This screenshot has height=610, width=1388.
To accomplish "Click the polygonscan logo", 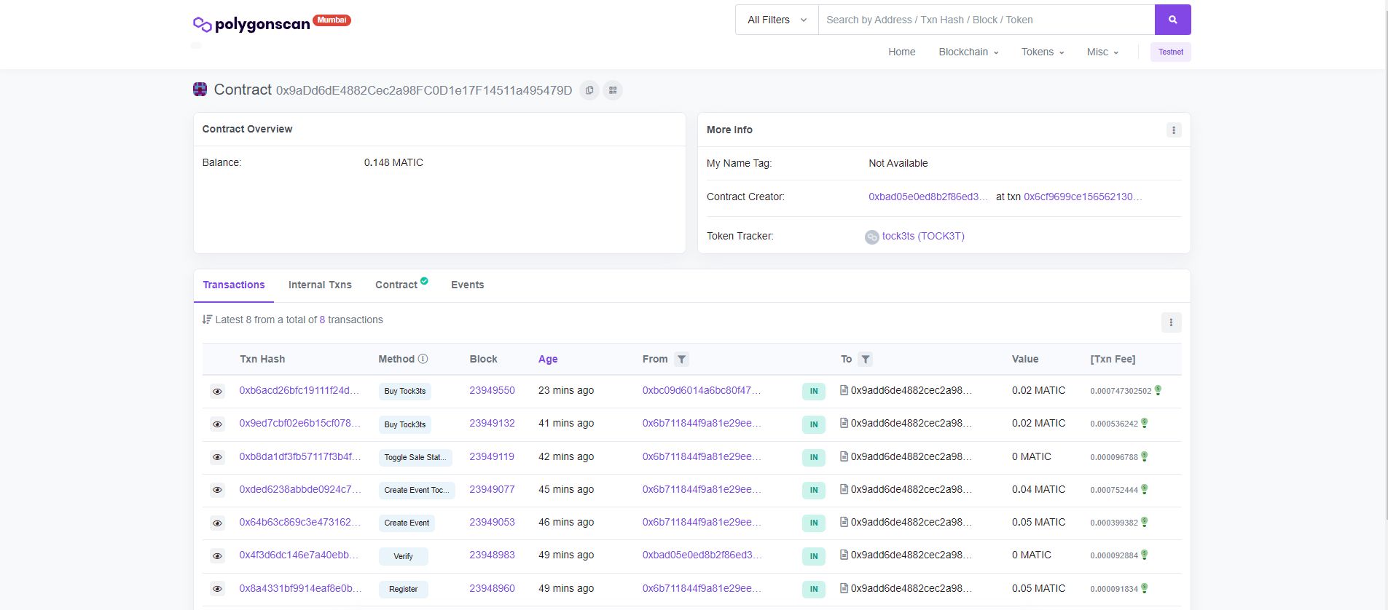I will [251, 24].
